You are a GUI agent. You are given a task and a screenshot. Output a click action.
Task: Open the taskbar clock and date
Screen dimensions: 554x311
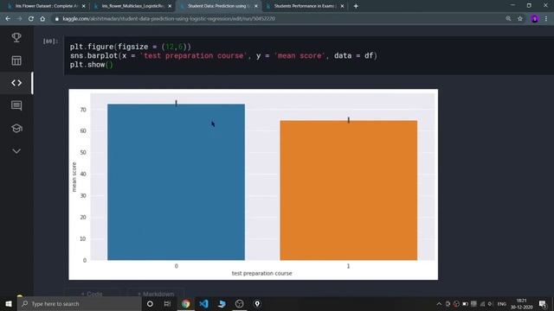(521, 303)
